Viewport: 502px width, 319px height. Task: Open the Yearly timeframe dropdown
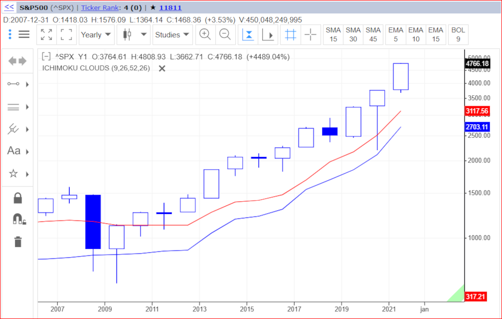tap(96, 35)
